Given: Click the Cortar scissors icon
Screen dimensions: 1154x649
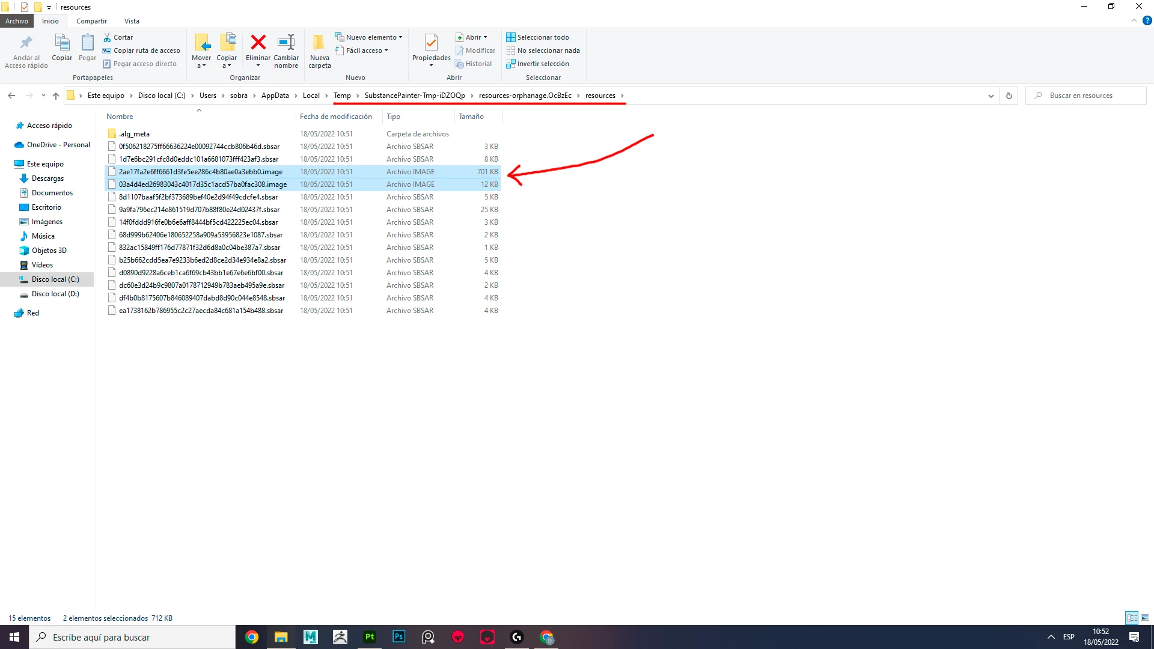Looking at the screenshot, I should tap(107, 37).
